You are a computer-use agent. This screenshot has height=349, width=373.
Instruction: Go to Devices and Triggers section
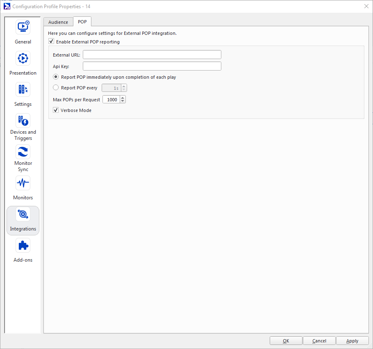point(23,121)
